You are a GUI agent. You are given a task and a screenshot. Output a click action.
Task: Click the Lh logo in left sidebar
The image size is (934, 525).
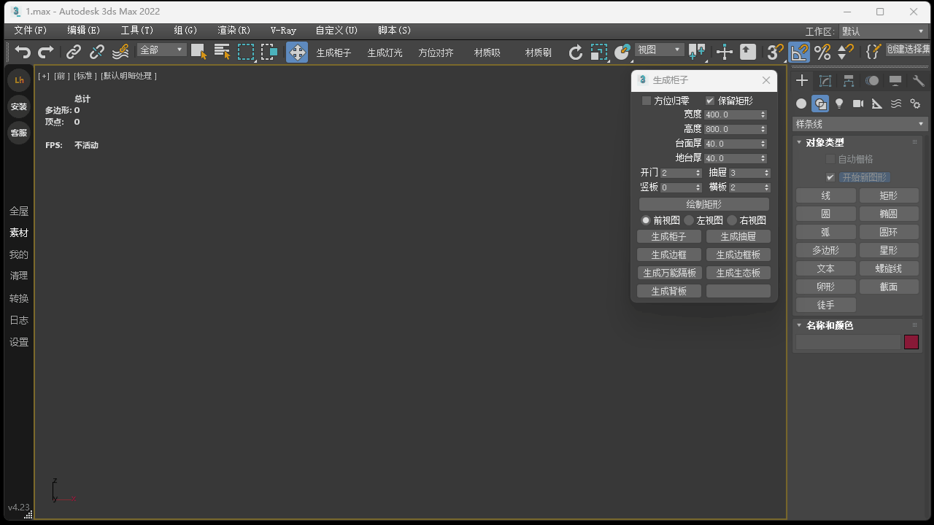(19, 80)
